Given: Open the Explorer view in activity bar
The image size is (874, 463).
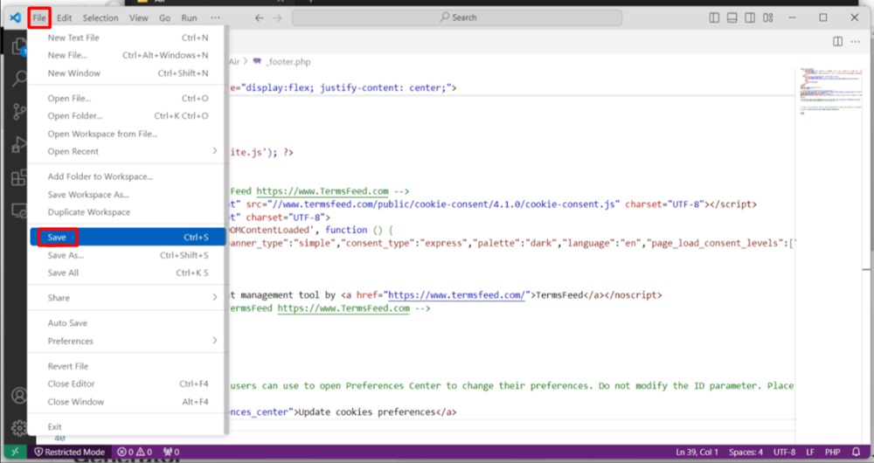Looking at the screenshot, I should [19, 46].
